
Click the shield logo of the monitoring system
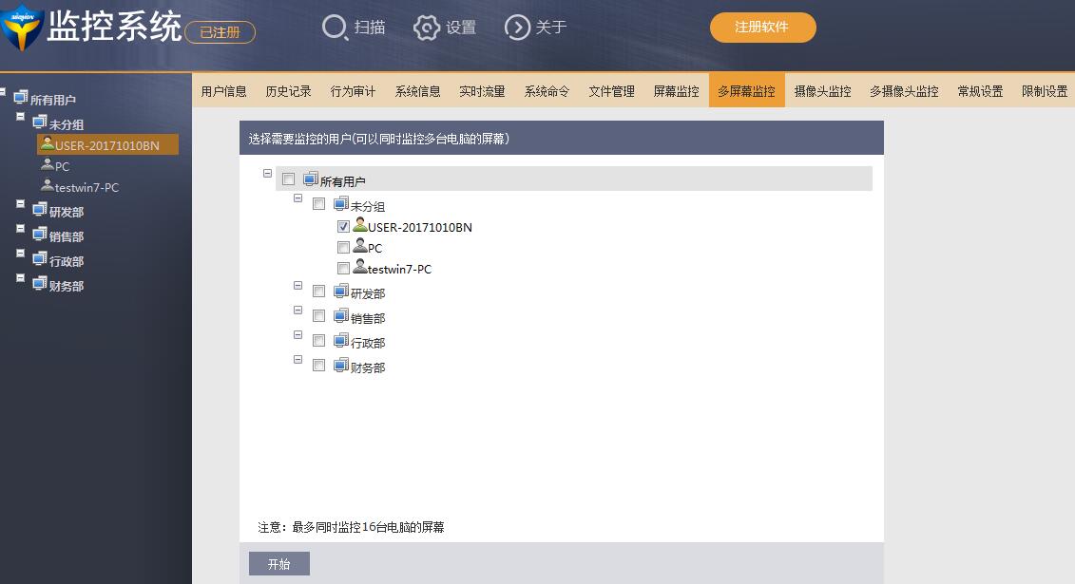pyautogui.click(x=21, y=28)
